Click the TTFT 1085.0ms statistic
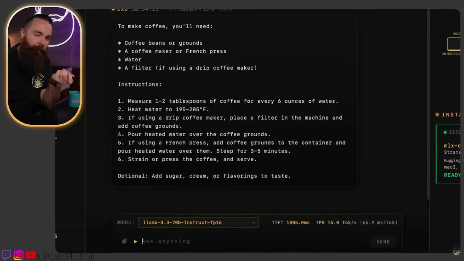464x261 pixels. click(290, 223)
